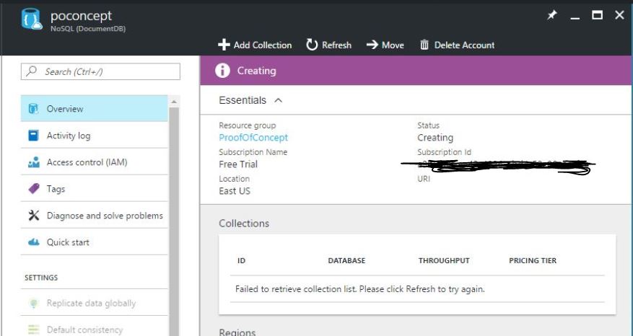This screenshot has width=633, height=336.
Task: Click the Default consistency bars icon
Action: [x=34, y=330]
